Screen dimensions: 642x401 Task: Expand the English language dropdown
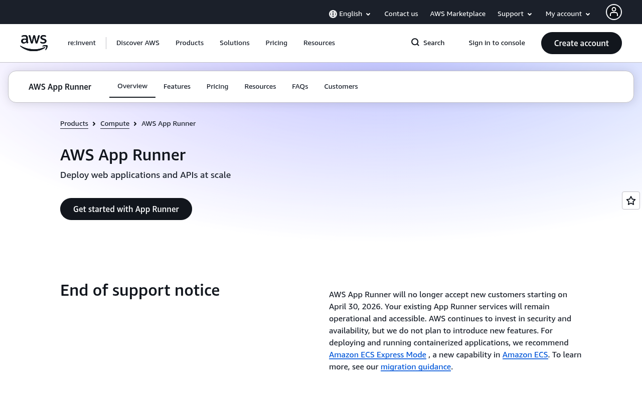[x=350, y=14]
